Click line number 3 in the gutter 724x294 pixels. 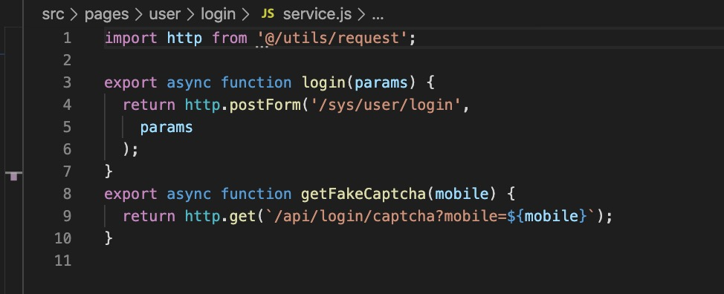(x=68, y=82)
